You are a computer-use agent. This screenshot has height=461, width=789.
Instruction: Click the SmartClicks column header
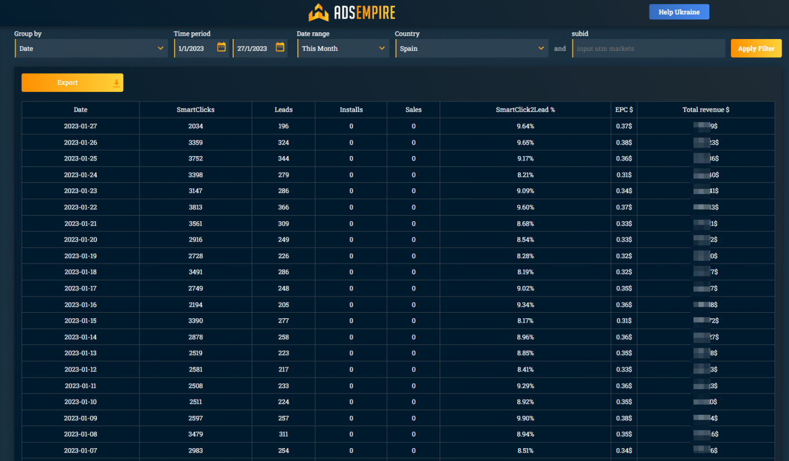point(195,110)
